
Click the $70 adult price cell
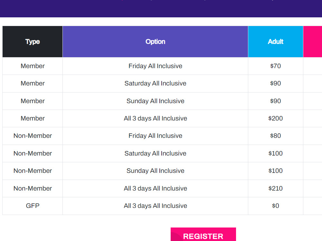pos(275,66)
